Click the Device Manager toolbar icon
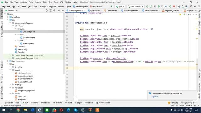Viewport: 201px width, 113px height. [x=182, y=6]
